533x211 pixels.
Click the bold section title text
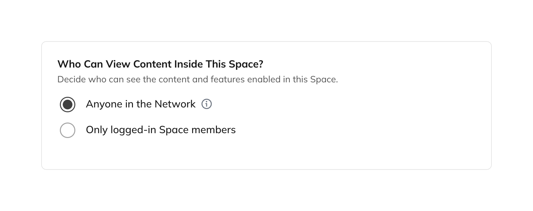pos(160,64)
